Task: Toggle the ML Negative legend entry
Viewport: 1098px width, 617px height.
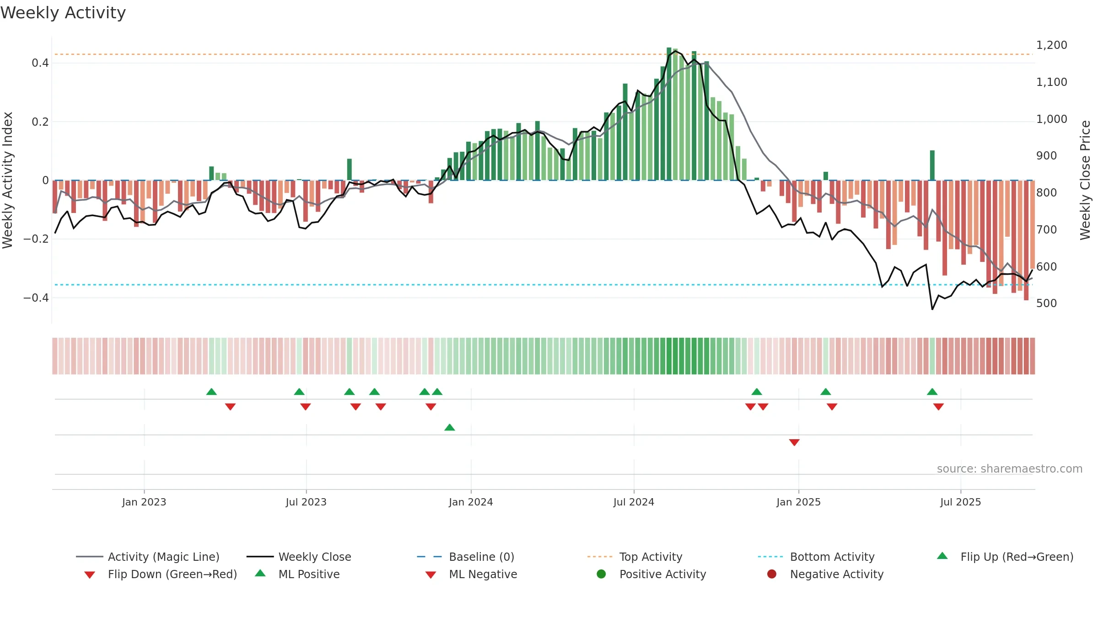Action: point(471,574)
